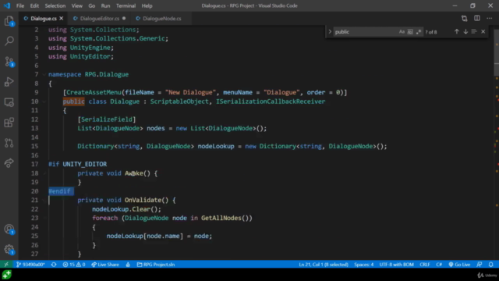The image size is (499, 281).
Task: Open the Go menu
Action: click(92, 5)
